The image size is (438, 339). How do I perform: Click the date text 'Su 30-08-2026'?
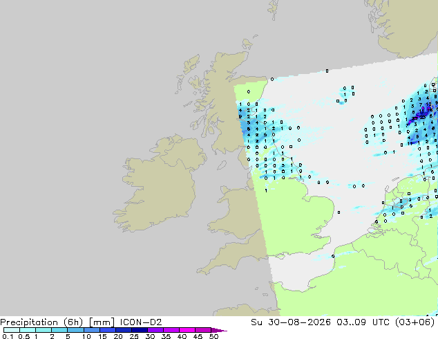point(291,322)
